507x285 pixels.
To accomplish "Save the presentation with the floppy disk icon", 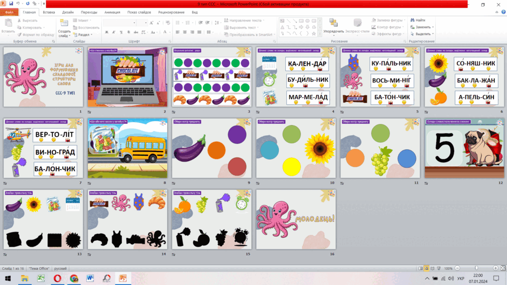I will point(11,4).
